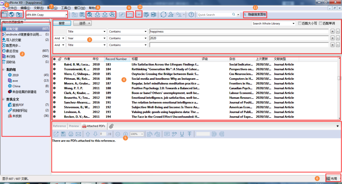Click the plus button on the happiness row
The width and height of the screenshot is (342, 184).
[x=332, y=32]
